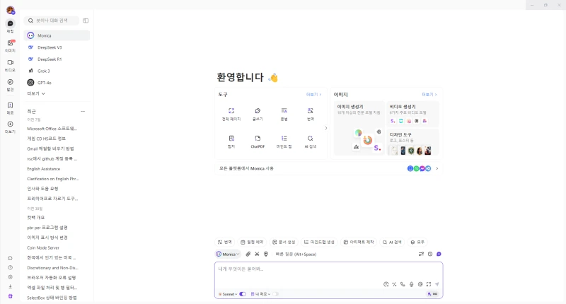Image resolution: width=566 pixels, height=304 pixels.
Task: Click the AI search shortcut chip above the input
Action: point(392,242)
